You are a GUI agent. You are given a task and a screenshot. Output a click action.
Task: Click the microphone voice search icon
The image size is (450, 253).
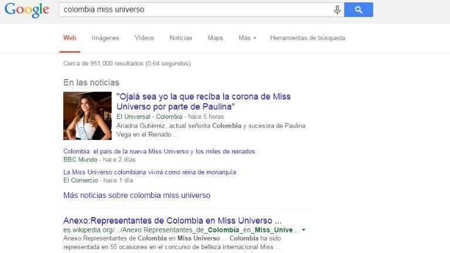(337, 10)
